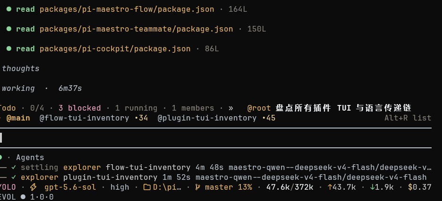Open packages/pi-cockpit/package.json file path
Screen dimensions: 442x201
[115, 49]
